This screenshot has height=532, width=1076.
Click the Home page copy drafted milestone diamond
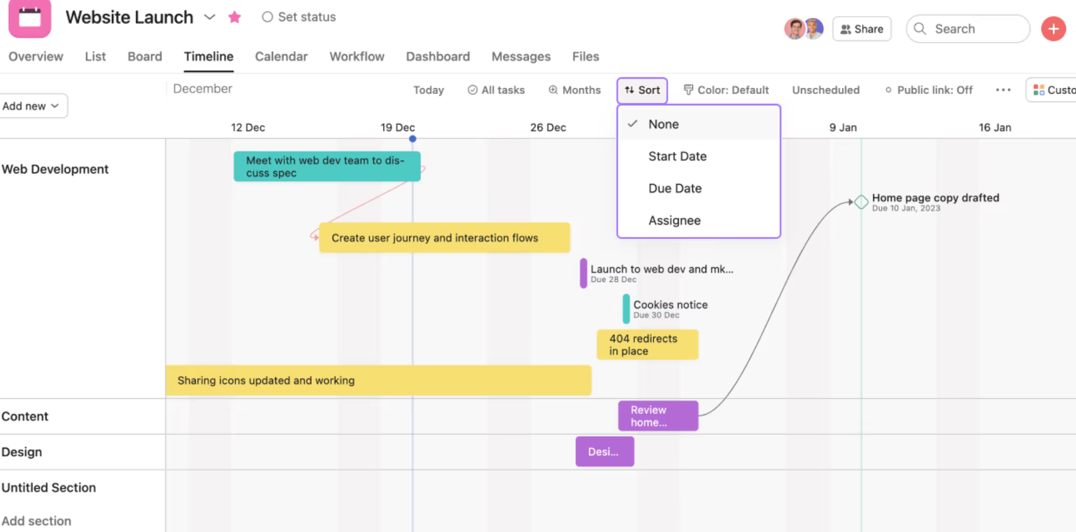(861, 201)
